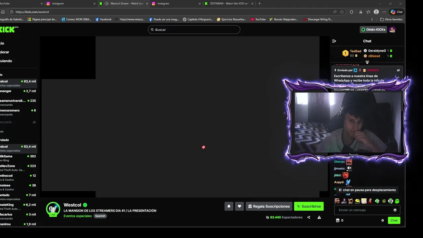423x238 pixels.
Task: Open TedSad's leaderboard entry
Action: coord(351,53)
